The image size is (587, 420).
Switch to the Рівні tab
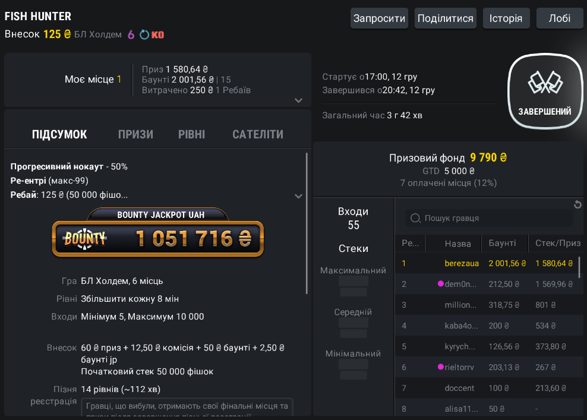pyautogui.click(x=191, y=134)
